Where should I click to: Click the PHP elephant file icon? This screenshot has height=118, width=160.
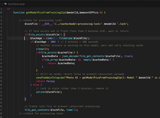coord(5,4)
